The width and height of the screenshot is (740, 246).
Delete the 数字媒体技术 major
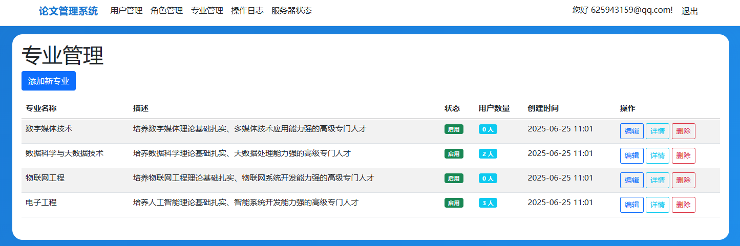pyautogui.click(x=683, y=131)
